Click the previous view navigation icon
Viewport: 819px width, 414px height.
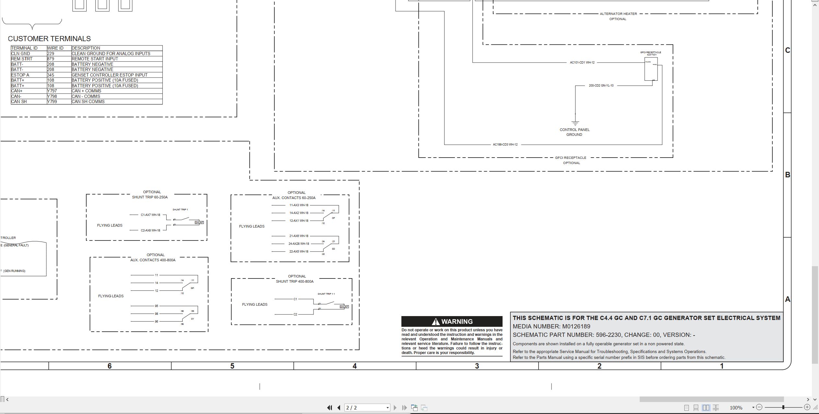[414, 408]
